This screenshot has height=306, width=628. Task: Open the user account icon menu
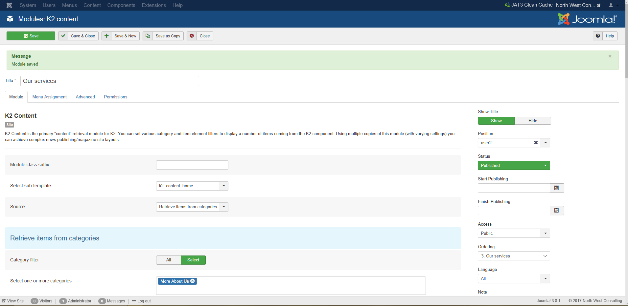(613, 5)
